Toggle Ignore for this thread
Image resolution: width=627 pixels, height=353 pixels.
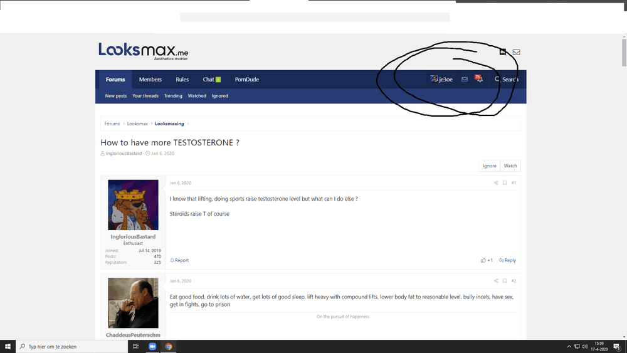coord(490,166)
